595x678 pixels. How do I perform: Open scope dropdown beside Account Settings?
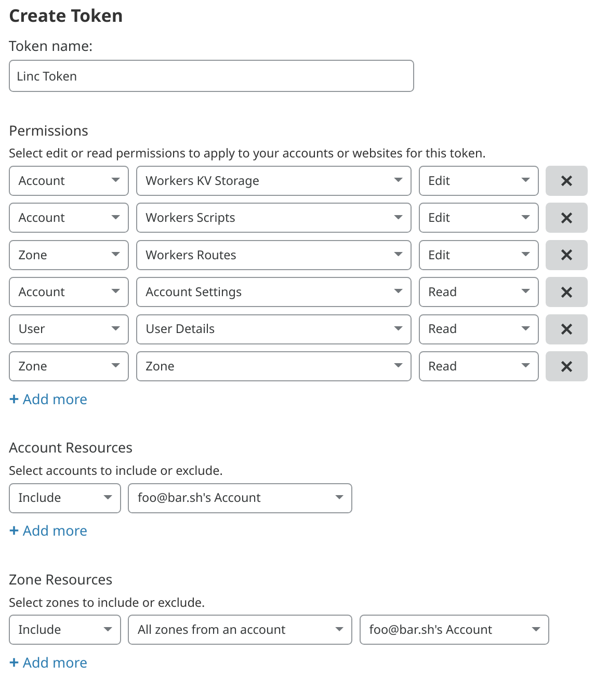click(69, 292)
